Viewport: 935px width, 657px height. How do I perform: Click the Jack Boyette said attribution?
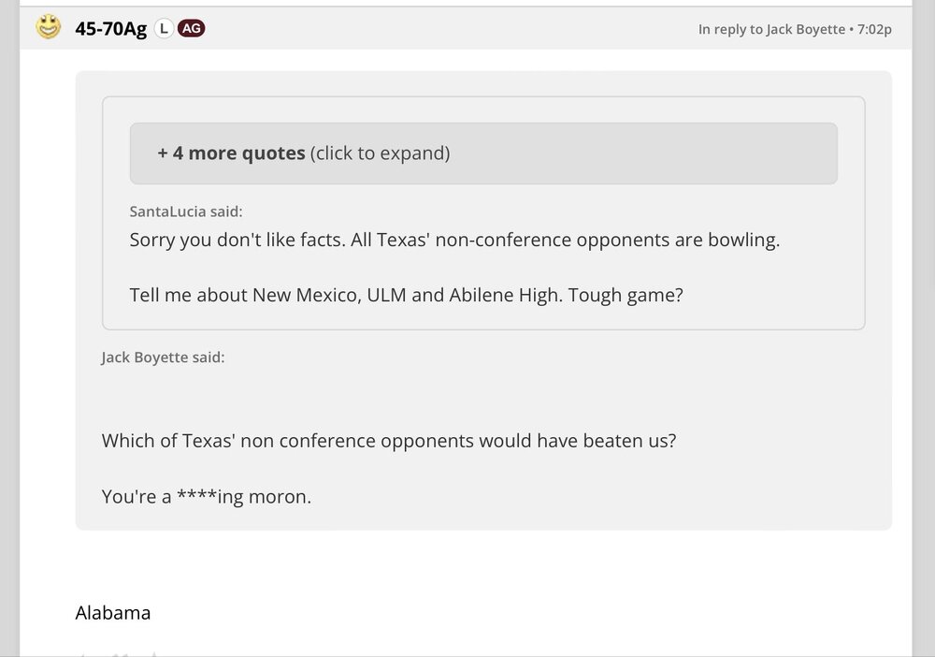pos(163,358)
